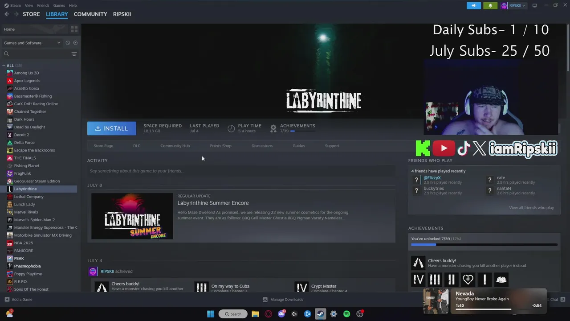Toggle the ready-to-play filter
The height and width of the screenshot is (321, 570).
75,43
